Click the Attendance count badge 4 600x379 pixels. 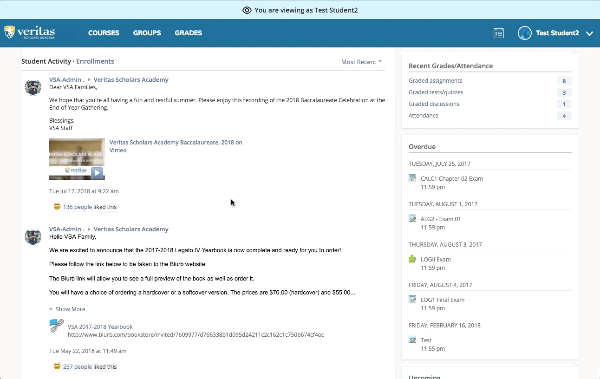[x=564, y=116]
